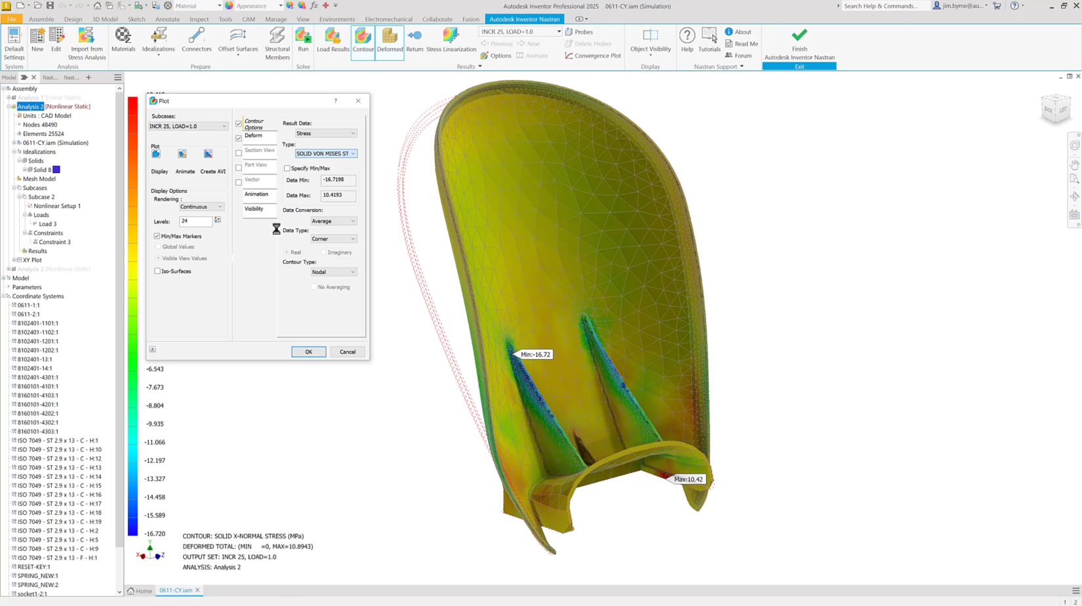Open the Contour Type dropdown set to Nodal
1082x606 pixels.
coord(333,272)
